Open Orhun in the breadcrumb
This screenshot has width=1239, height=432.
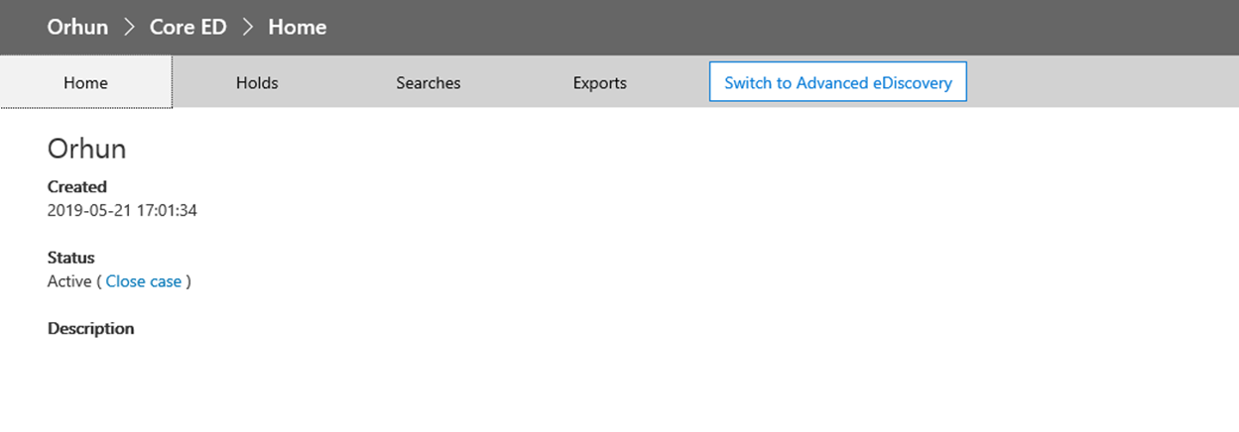coord(77,27)
